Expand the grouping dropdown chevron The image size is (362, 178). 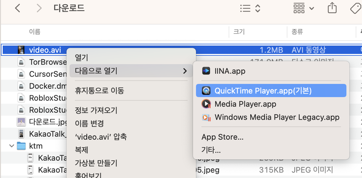pyautogui.click(x=311, y=8)
